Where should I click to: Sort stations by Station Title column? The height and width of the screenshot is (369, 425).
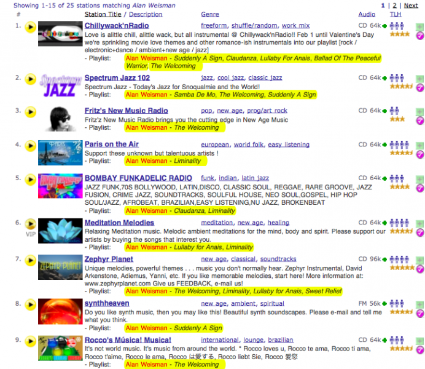[x=103, y=14]
